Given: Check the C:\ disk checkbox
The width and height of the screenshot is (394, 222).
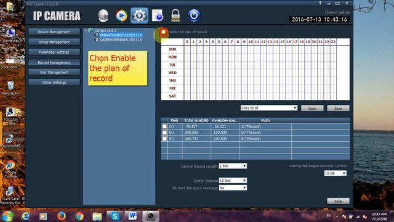Looking at the screenshot, I should click(x=164, y=126).
